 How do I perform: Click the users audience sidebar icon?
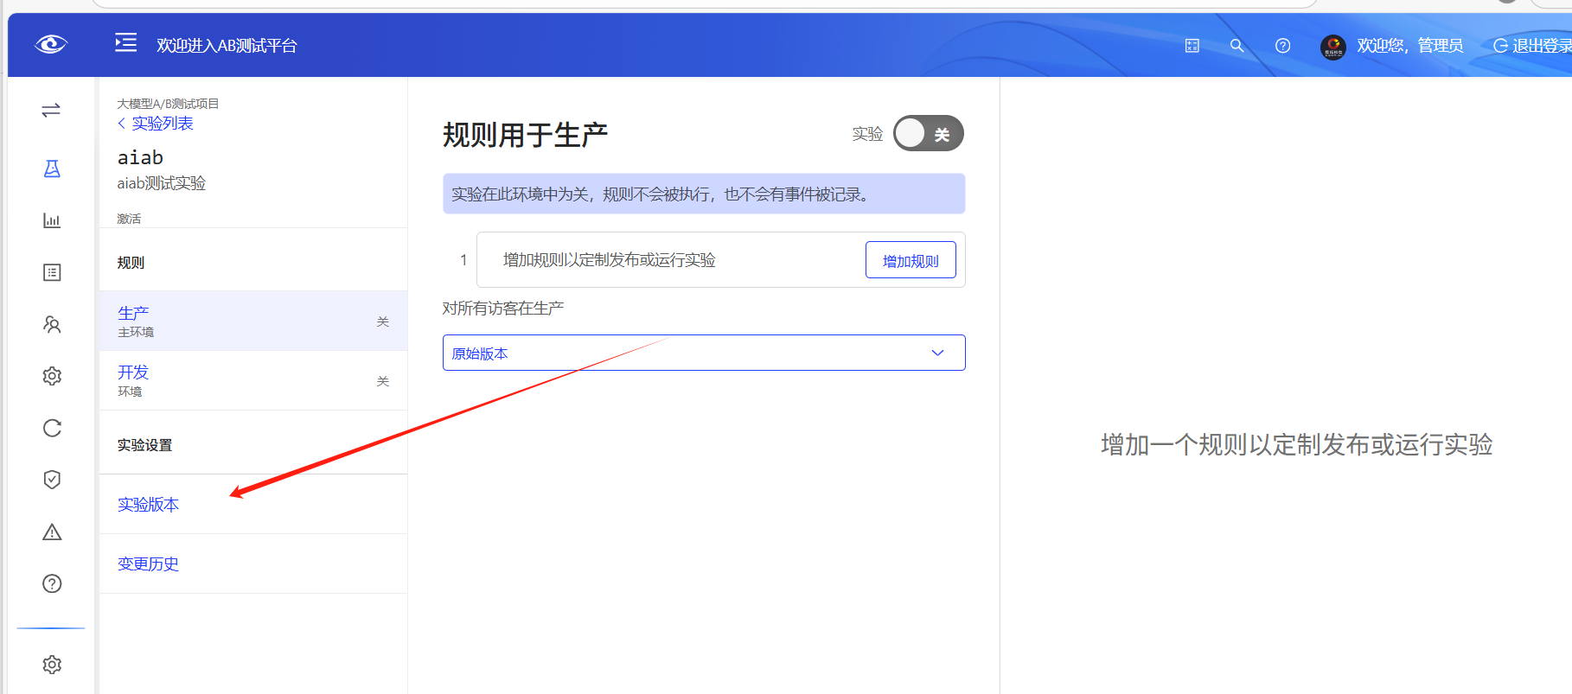pos(52,324)
